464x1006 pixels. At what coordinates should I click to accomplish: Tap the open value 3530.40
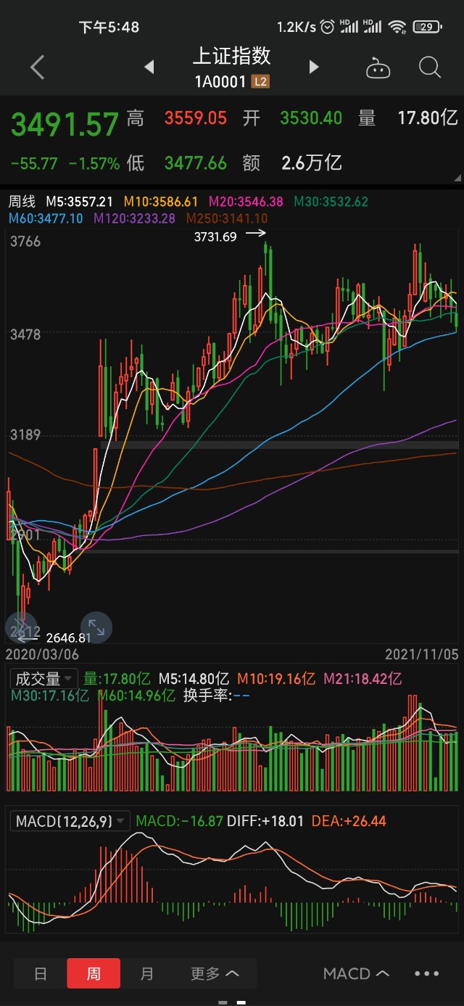[x=311, y=118]
